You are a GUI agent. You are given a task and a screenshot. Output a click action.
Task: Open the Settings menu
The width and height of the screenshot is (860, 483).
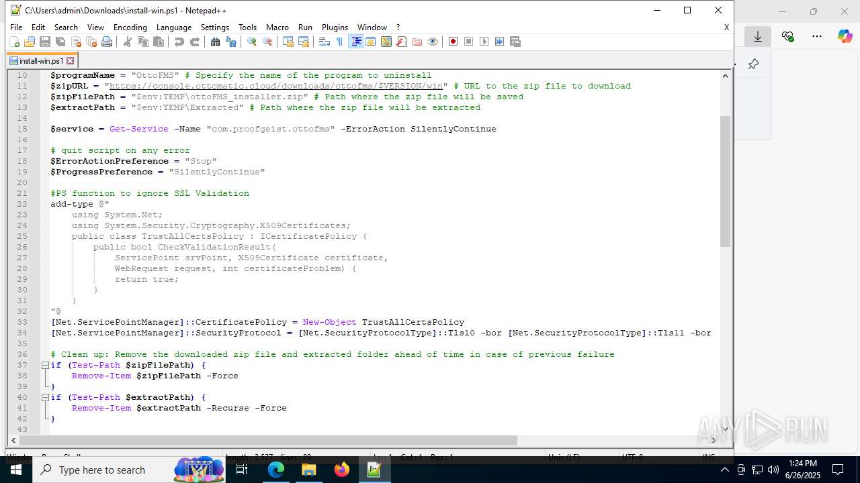pyautogui.click(x=215, y=28)
